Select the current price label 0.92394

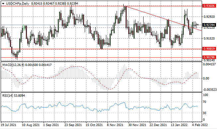pos(209,25)
